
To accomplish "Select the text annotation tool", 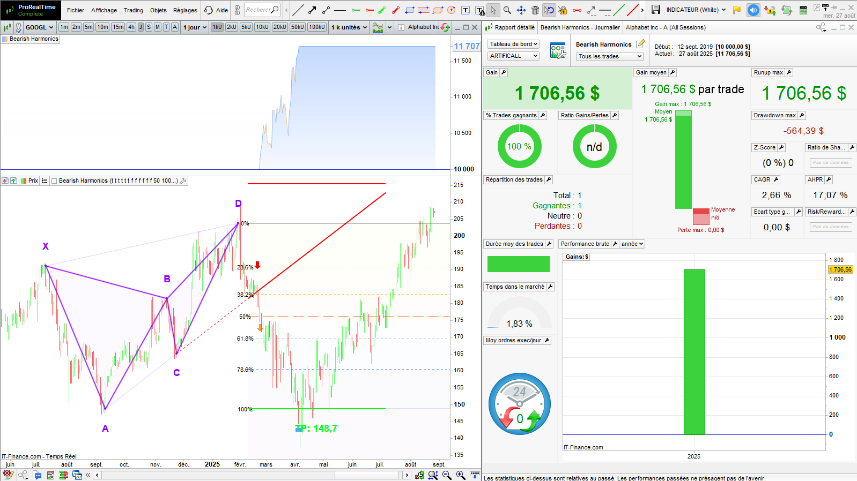I will 466,10.
